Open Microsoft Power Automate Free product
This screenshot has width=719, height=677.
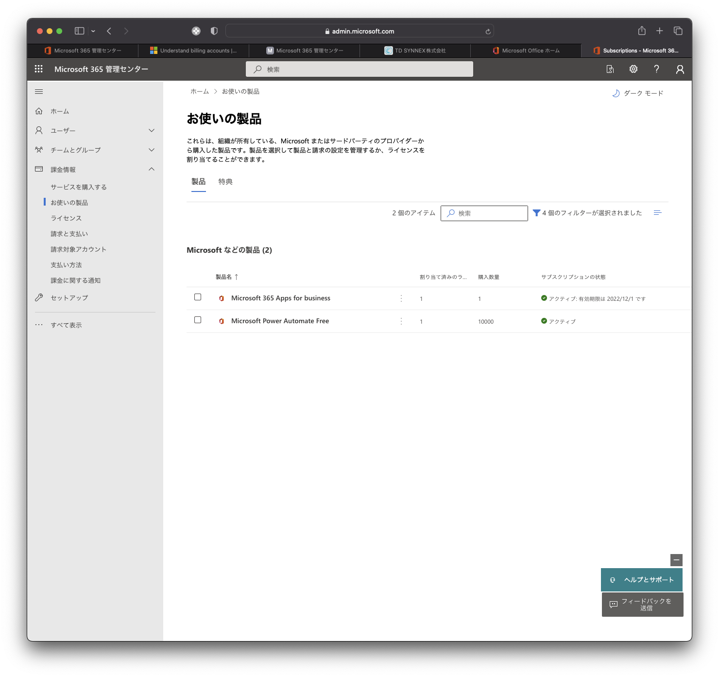280,321
